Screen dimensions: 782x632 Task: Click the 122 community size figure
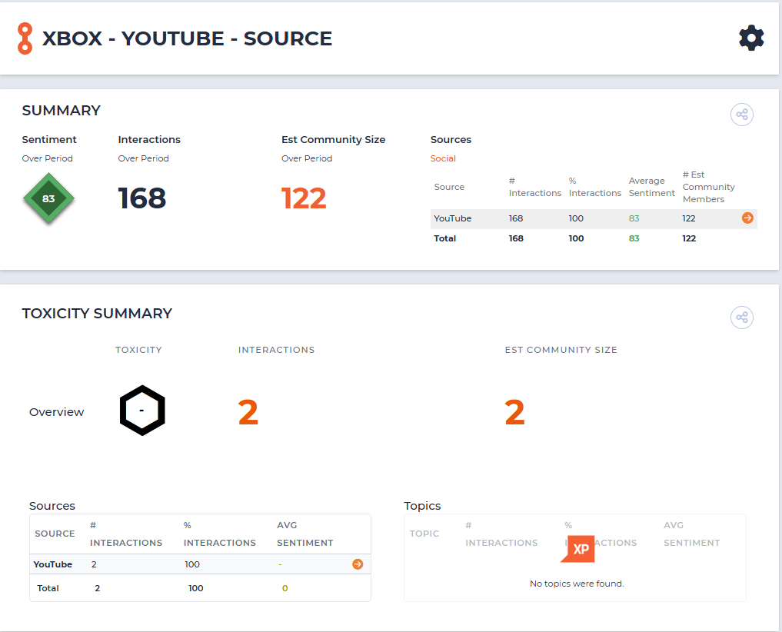click(304, 198)
